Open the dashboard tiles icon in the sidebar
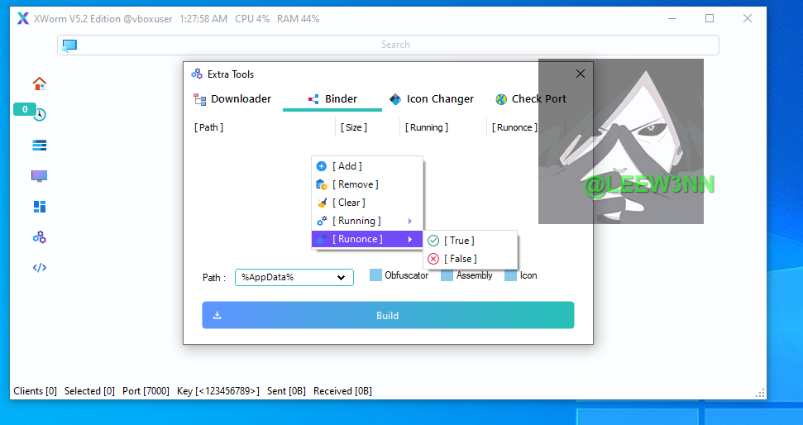Image resolution: width=803 pixels, height=425 pixels. (39, 207)
